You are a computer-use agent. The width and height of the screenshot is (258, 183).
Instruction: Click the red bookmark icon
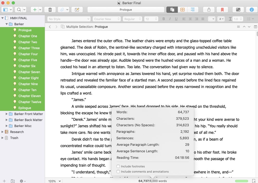[x=222, y=10]
